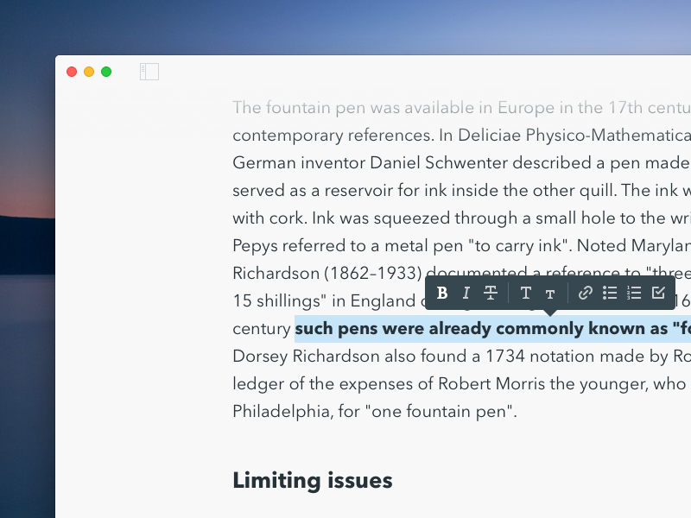Convert selection to a numbered list

pos(634,294)
